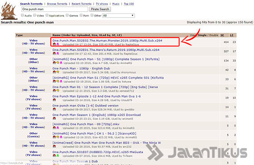254x165 pixels.
Task: Open AnimeCreed One Punch Man BD3 OVA link
Action: [107, 143]
